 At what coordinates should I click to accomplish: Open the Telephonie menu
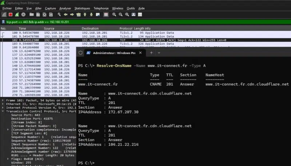[101, 8]
